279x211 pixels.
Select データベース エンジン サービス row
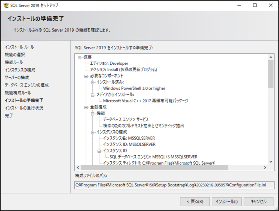(126, 119)
